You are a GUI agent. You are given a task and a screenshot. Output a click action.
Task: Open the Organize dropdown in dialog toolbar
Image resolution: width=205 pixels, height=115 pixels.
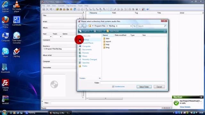86,31
